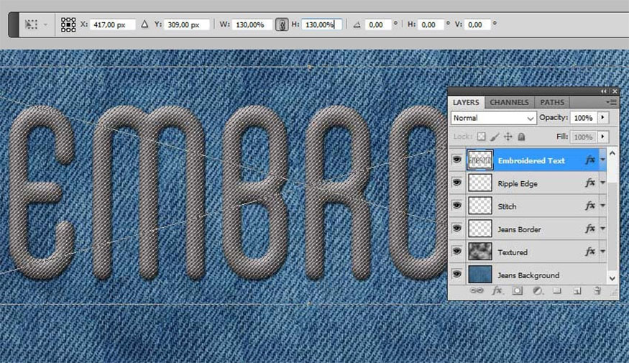Click the Embroidered Text layer thumbnail
Viewport: 629px width, 363px height.
click(x=479, y=160)
